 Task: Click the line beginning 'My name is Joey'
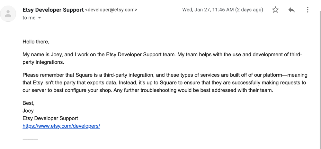coord(162,55)
